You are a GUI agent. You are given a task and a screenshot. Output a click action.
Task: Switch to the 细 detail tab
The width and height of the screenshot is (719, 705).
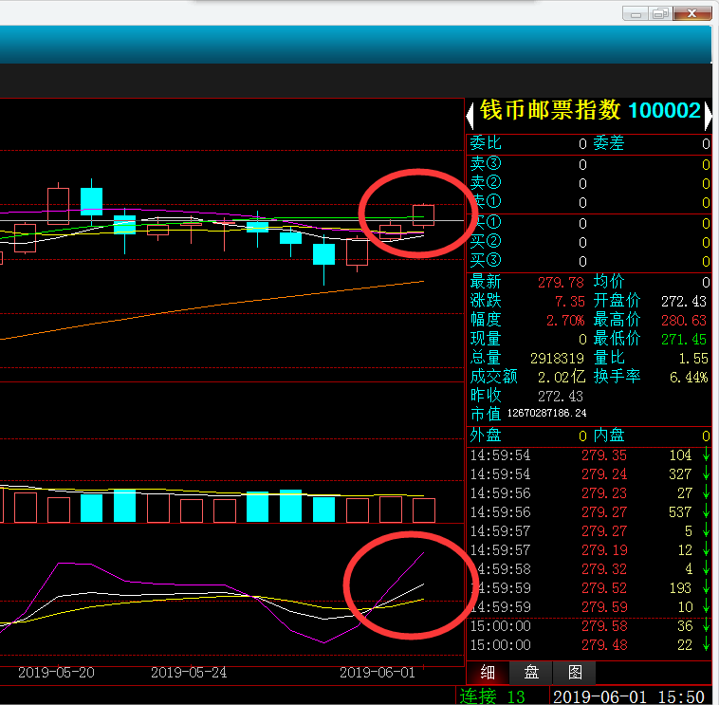point(488,673)
